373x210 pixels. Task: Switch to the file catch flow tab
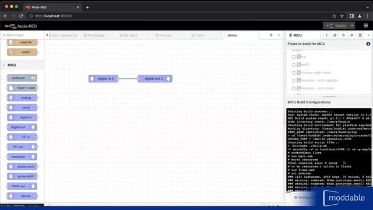tap(133, 35)
